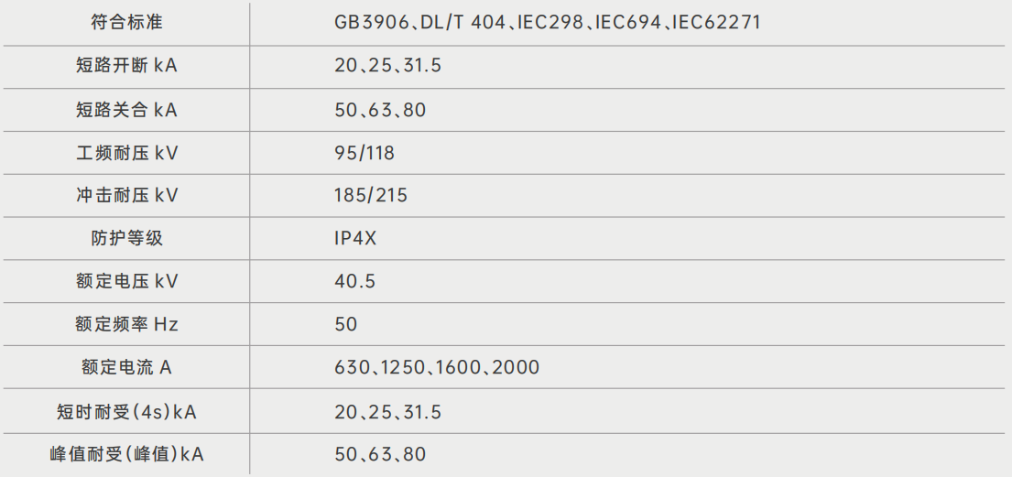Select the 短路关合 value 50、63、80
Viewport: 1012px width, 477px height.
click(x=380, y=110)
